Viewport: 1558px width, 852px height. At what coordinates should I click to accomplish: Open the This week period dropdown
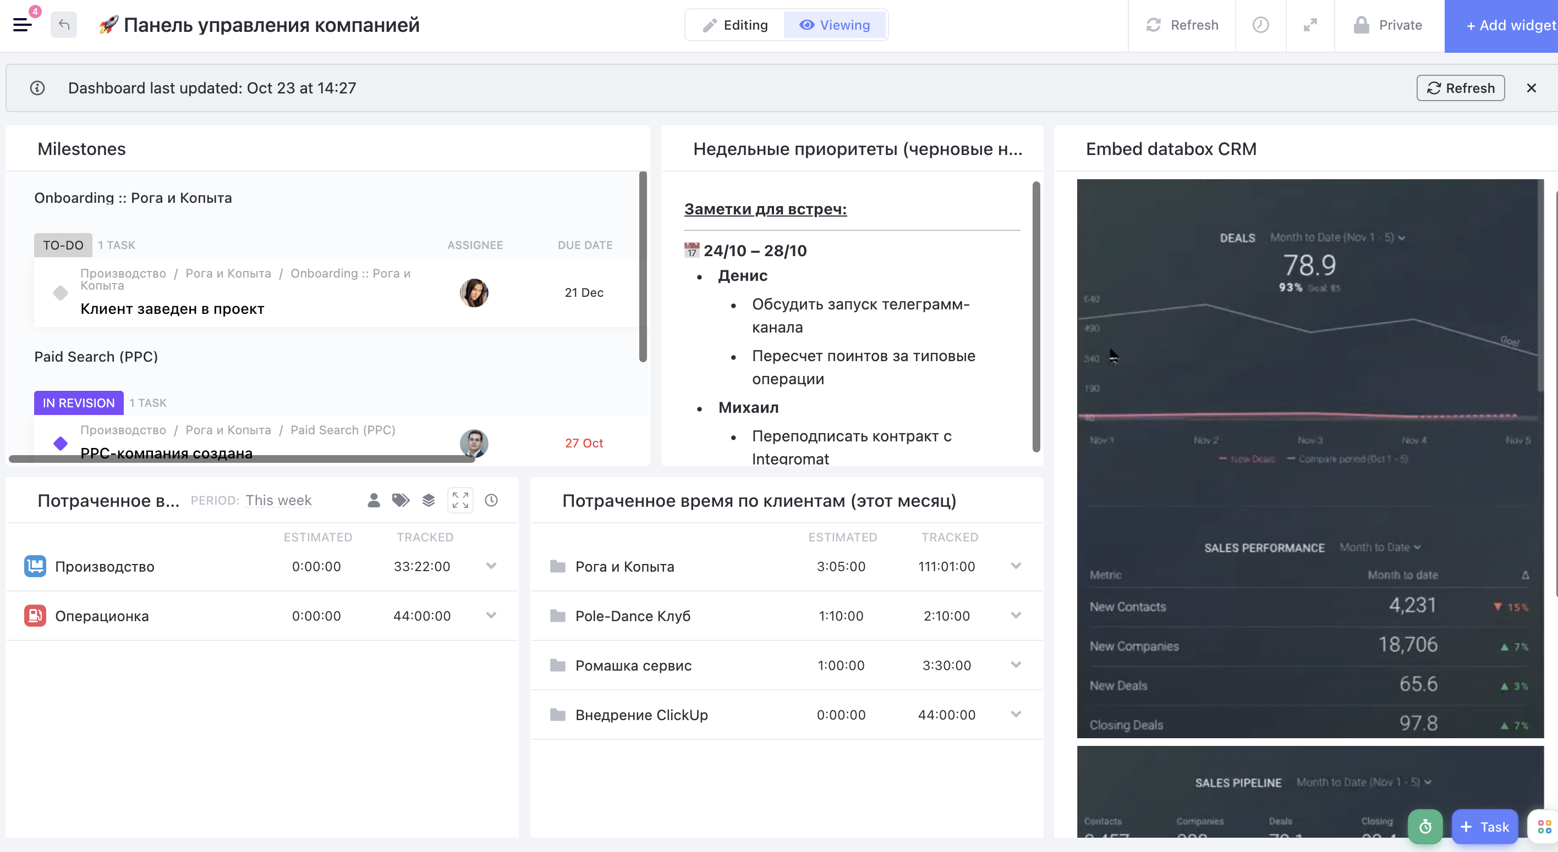(x=278, y=500)
